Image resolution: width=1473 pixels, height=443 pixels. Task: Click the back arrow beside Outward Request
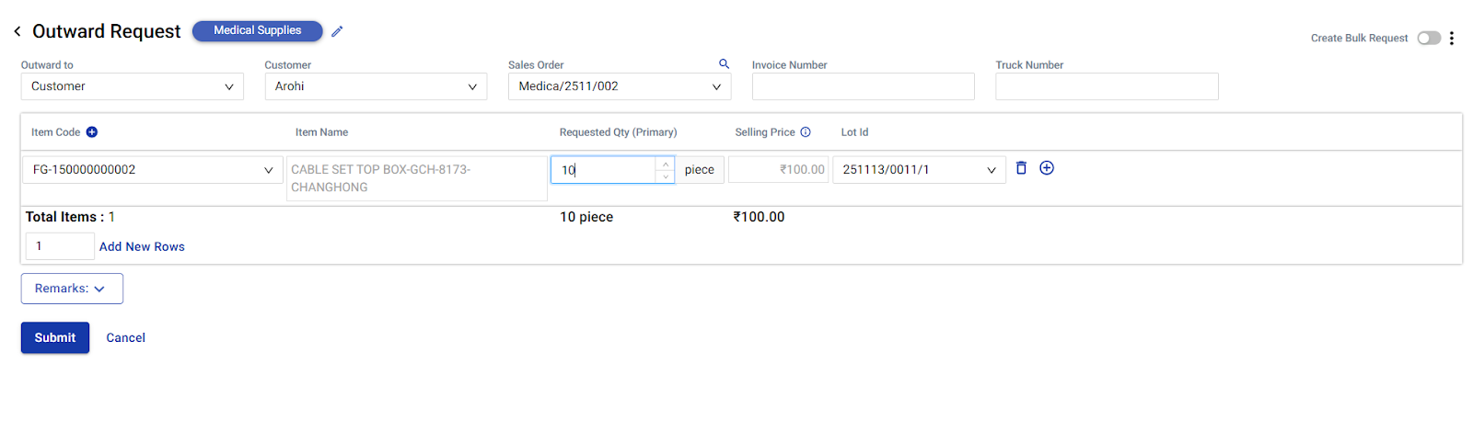click(17, 31)
